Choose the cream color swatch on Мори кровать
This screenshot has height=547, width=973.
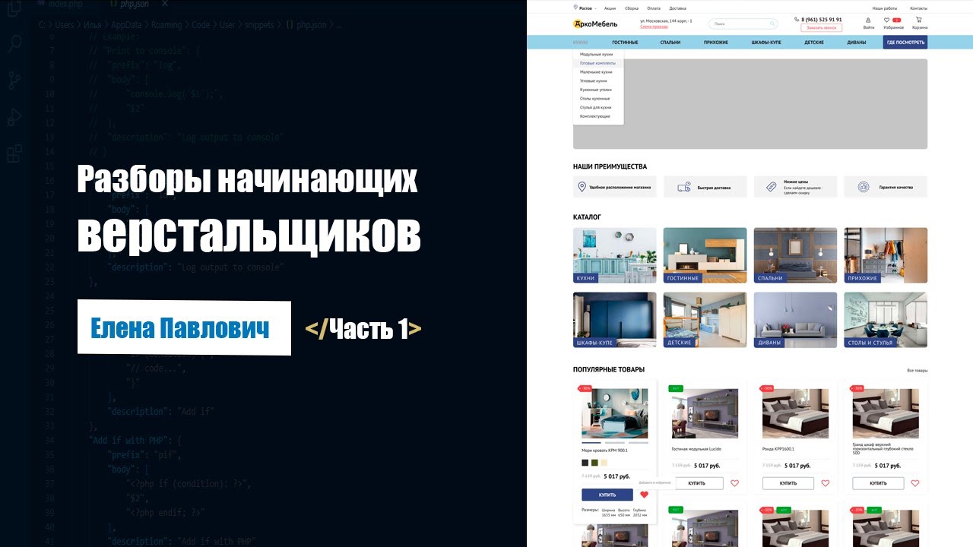604,463
